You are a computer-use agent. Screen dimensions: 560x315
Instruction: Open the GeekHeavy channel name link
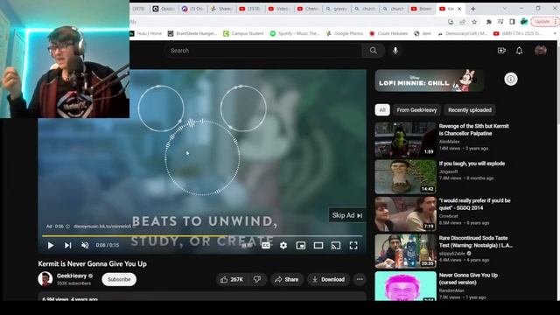click(72, 276)
